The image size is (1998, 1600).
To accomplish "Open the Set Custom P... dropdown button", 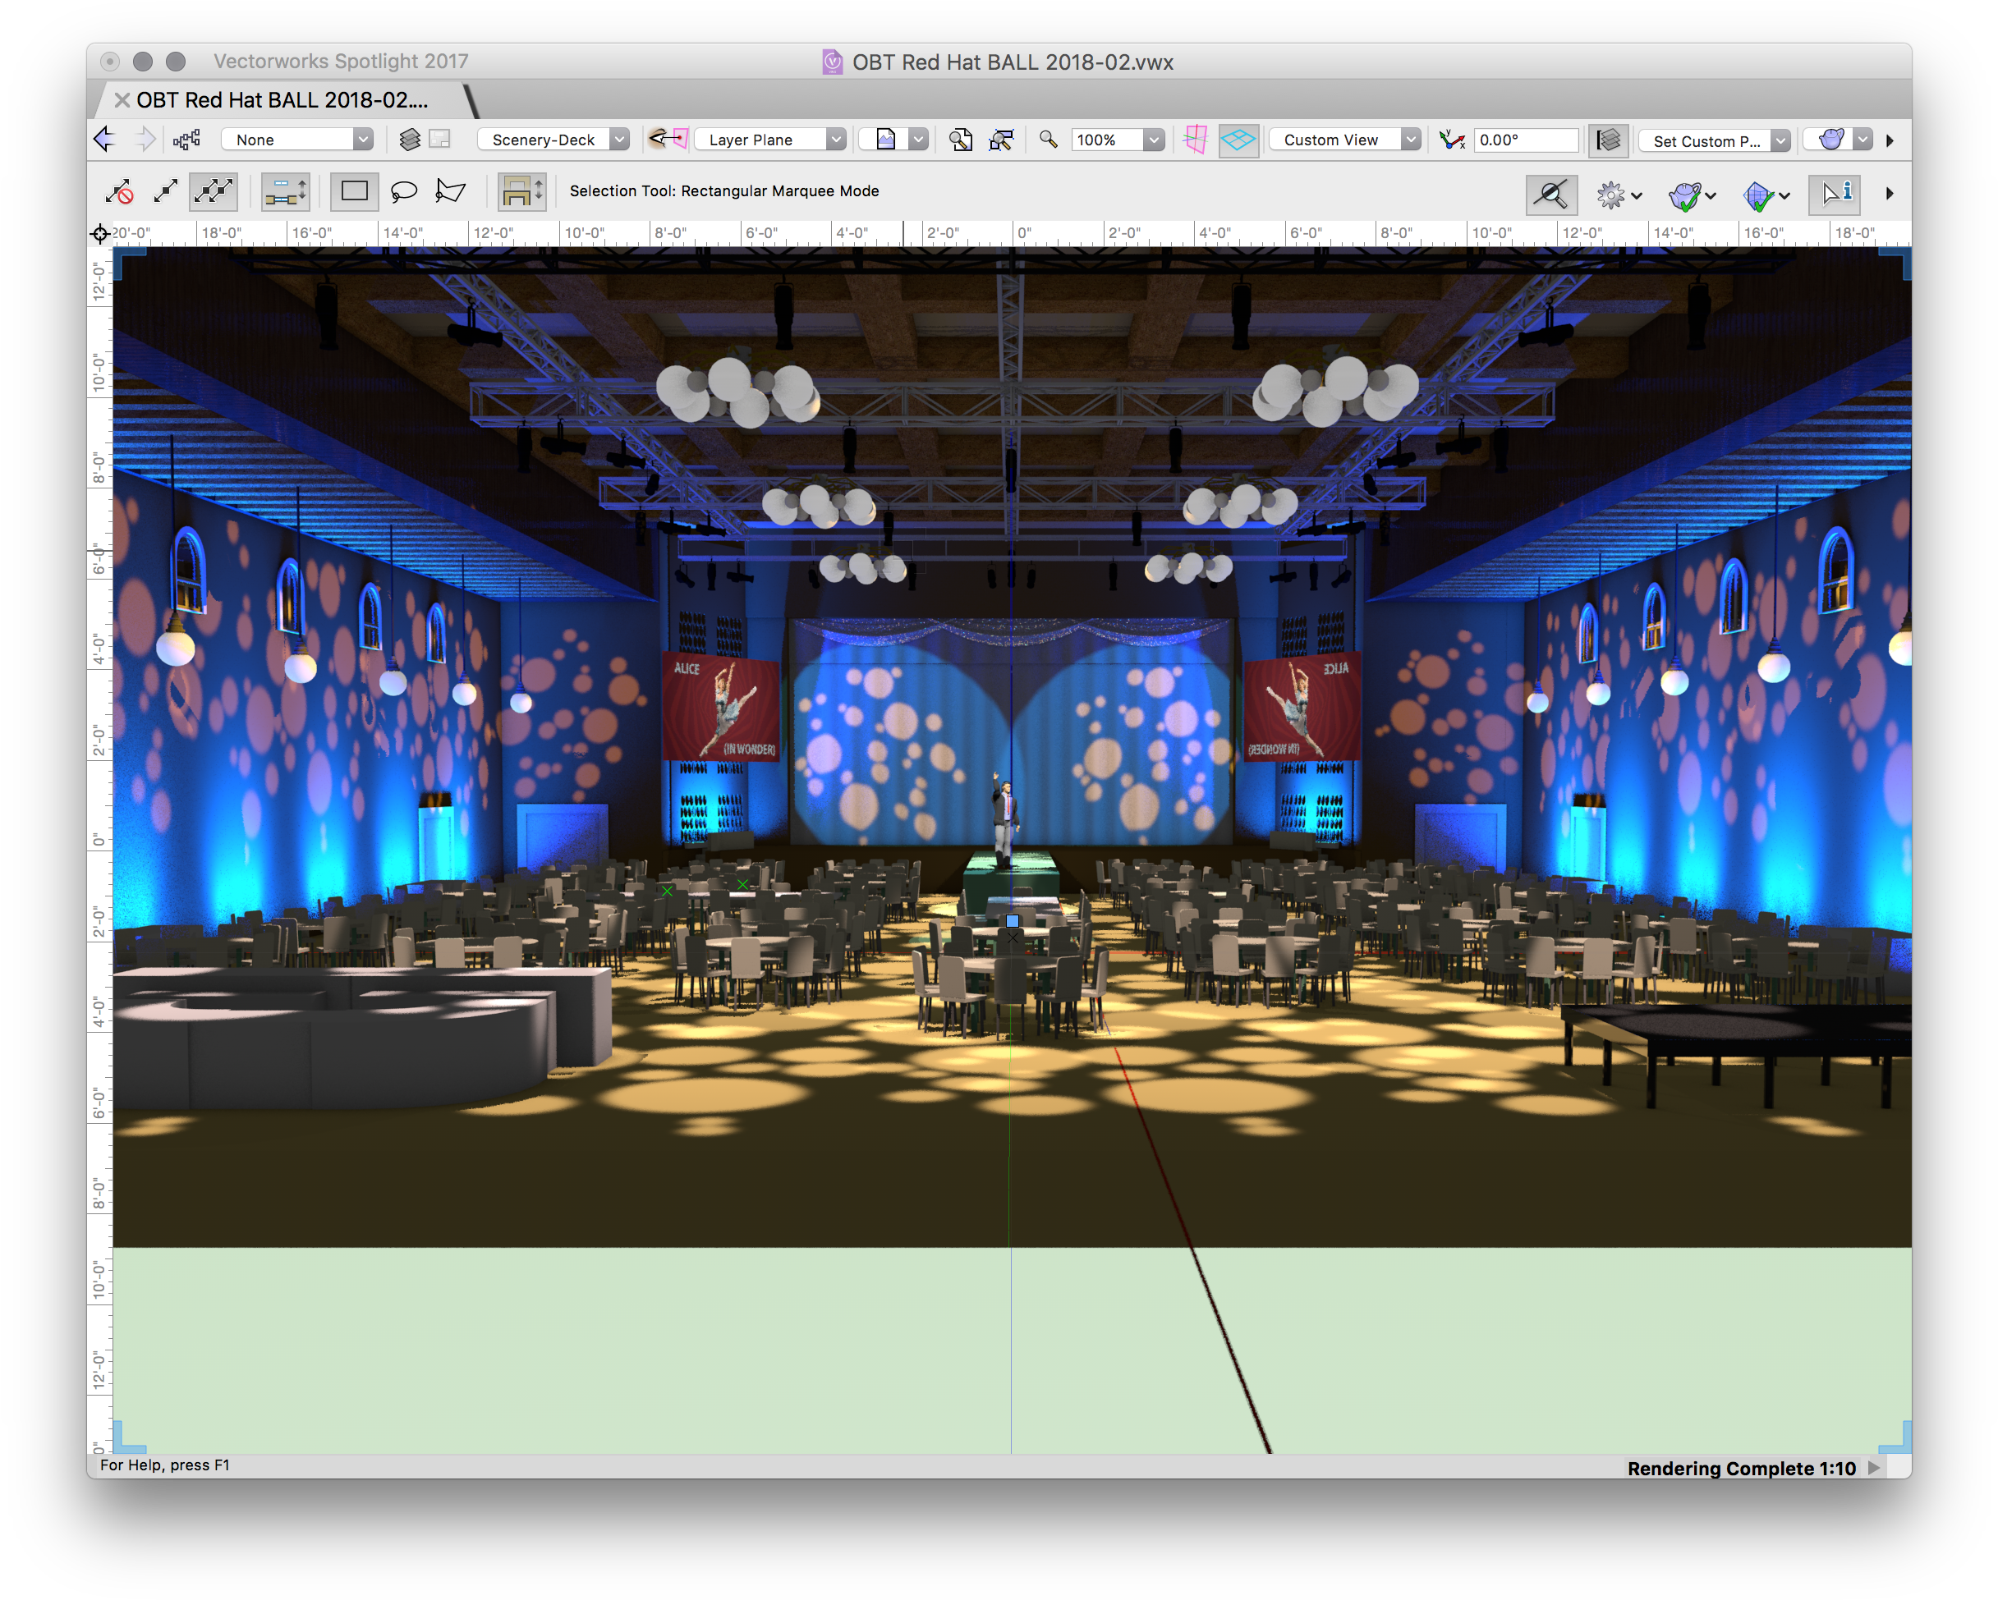I will coord(1714,141).
